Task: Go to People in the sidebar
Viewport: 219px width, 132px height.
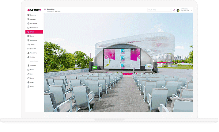Action: click(32, 45)
